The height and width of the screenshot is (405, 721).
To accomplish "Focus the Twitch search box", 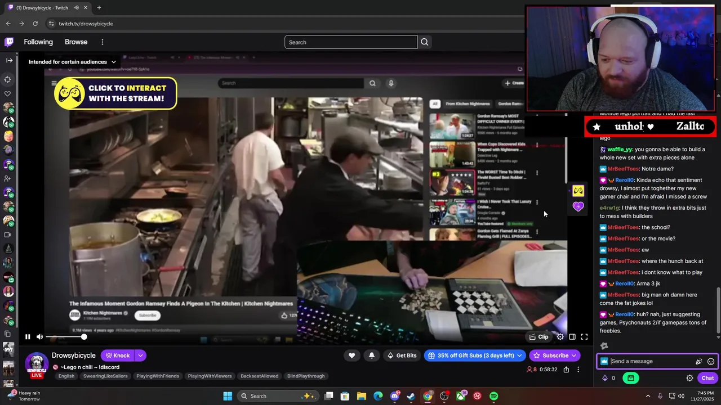I will click(351, 42).
